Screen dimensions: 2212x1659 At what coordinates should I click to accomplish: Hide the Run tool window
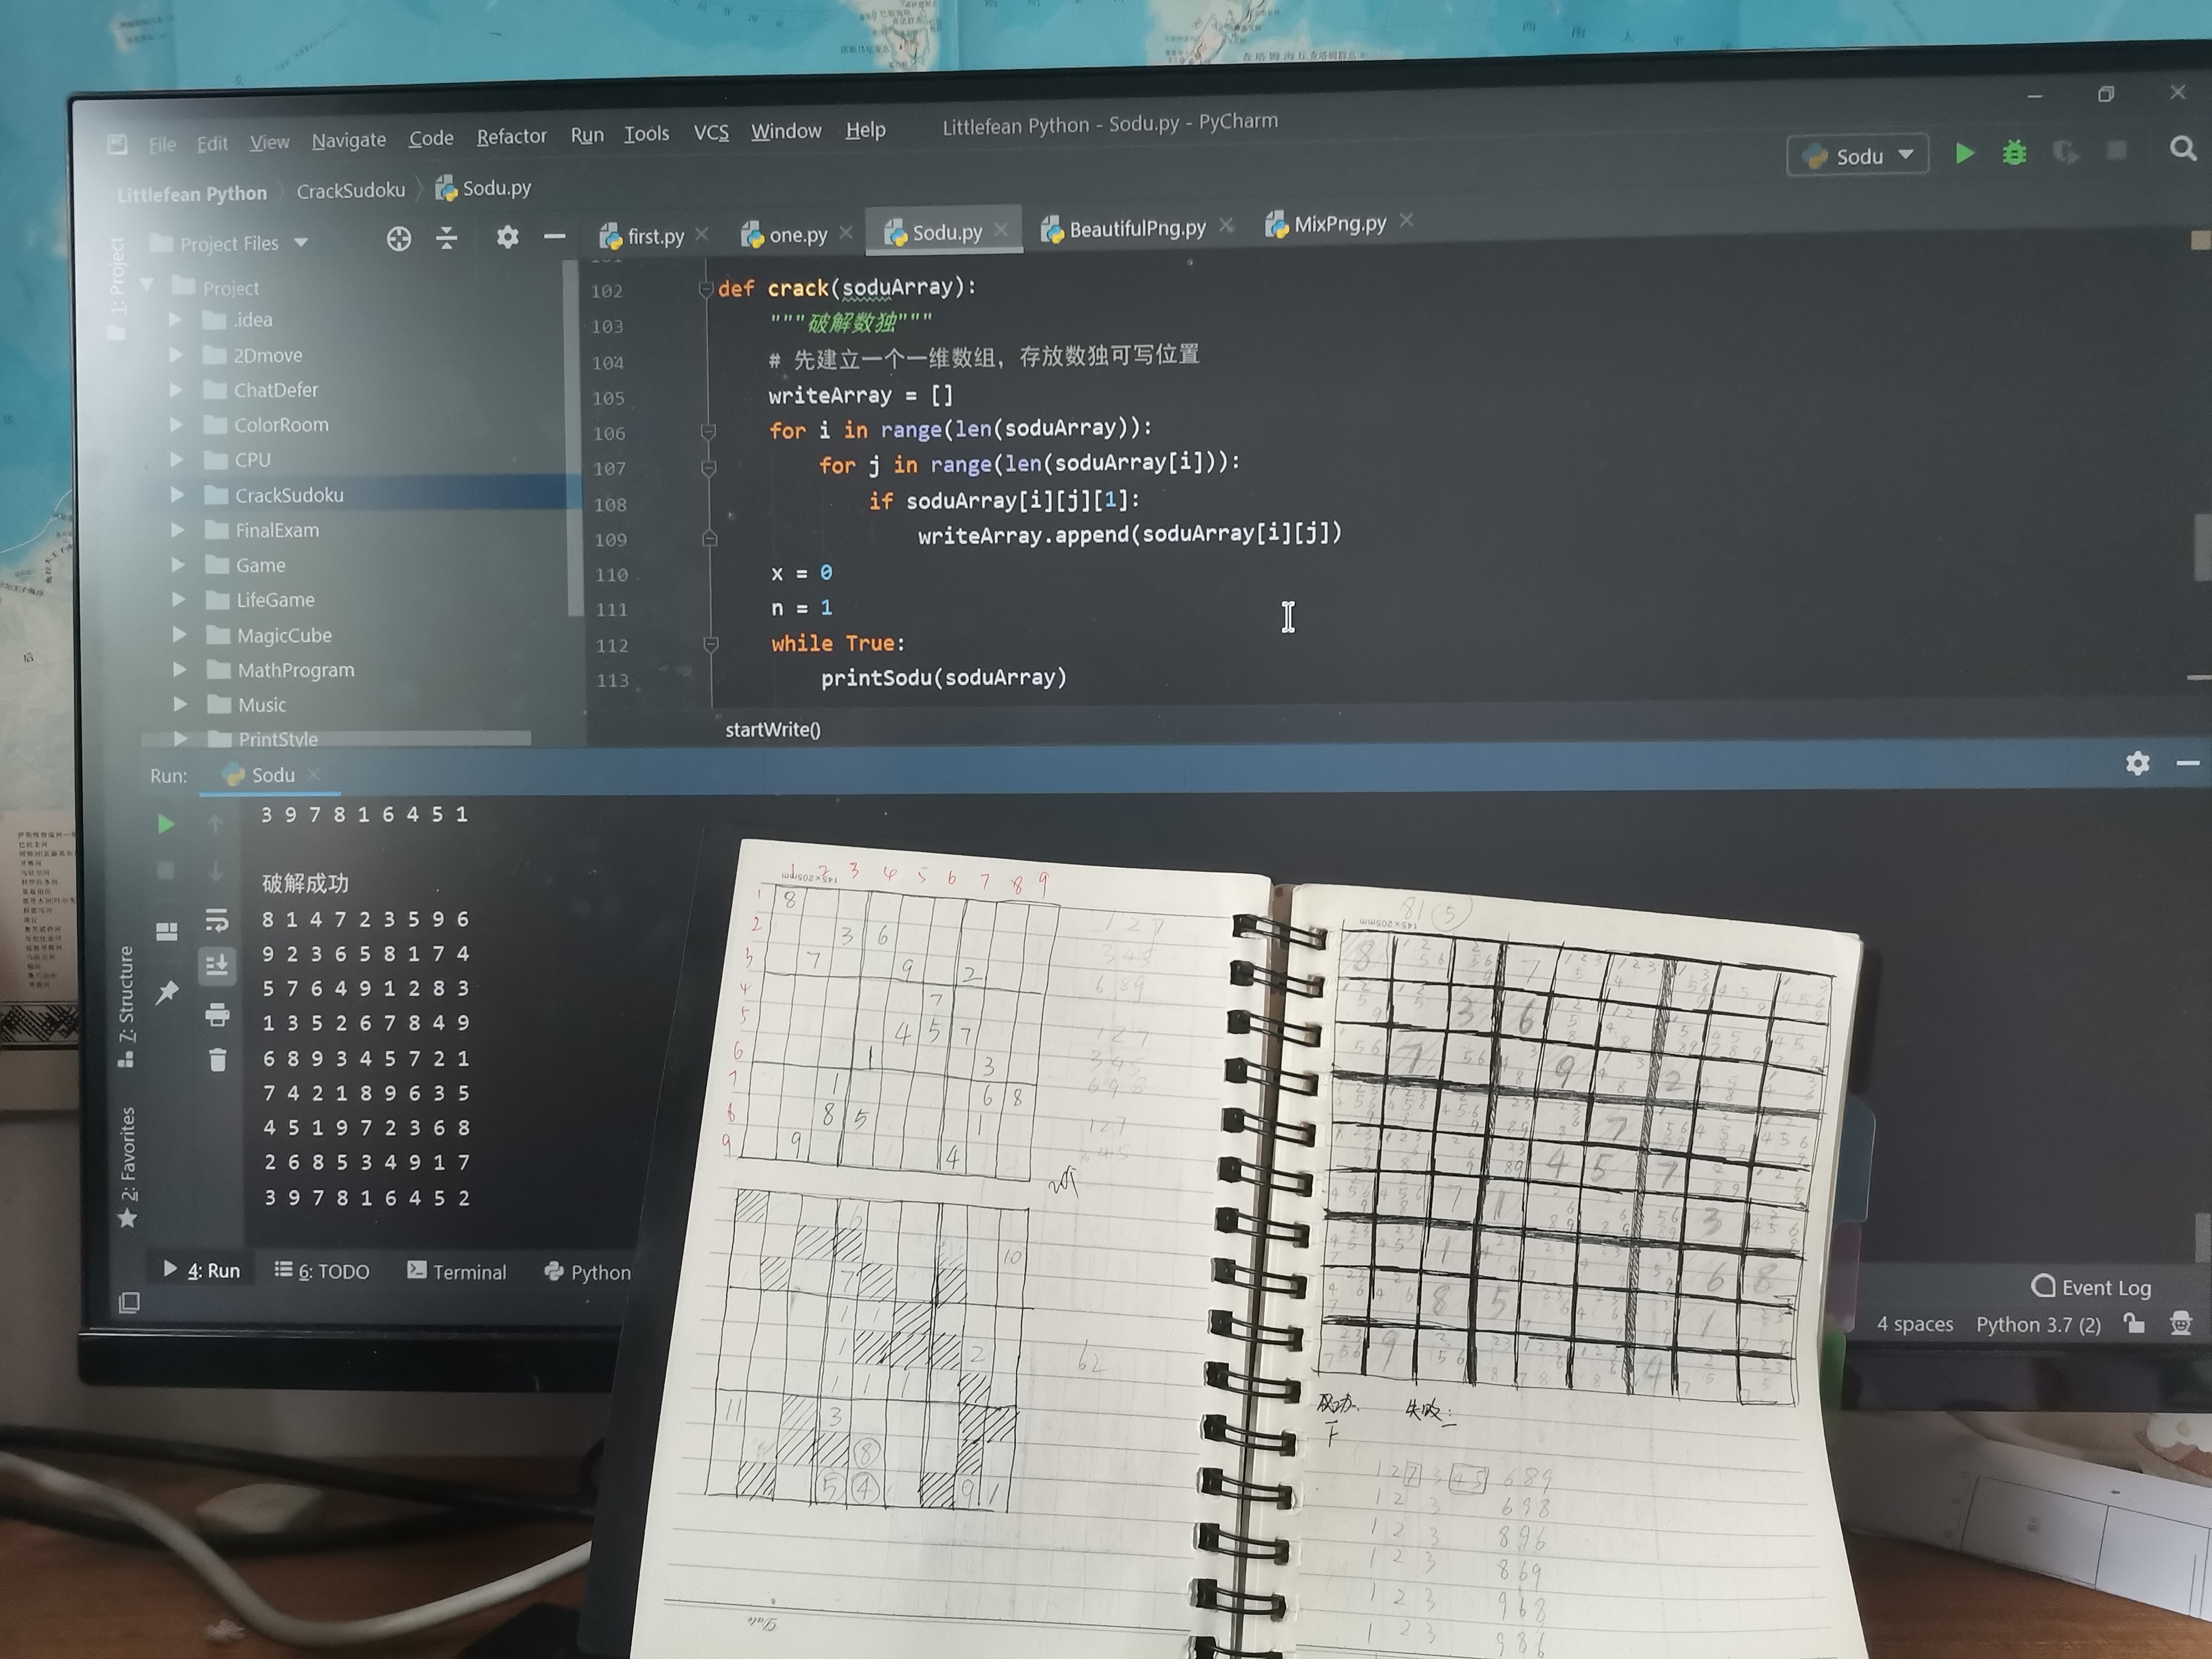pos(2188,764)
